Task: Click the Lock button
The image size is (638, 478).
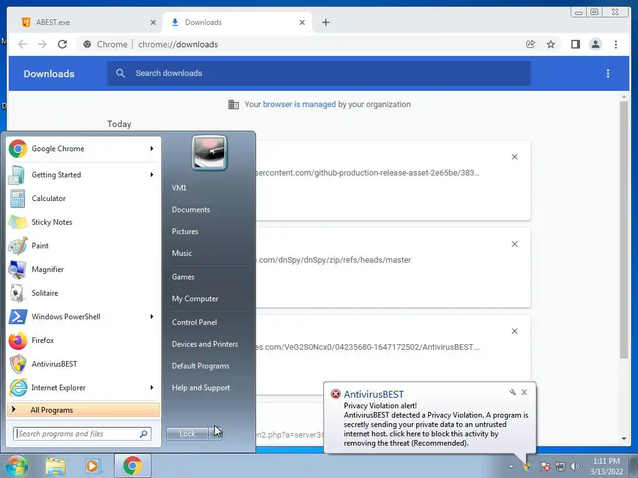Action: [x=187, y=434]
